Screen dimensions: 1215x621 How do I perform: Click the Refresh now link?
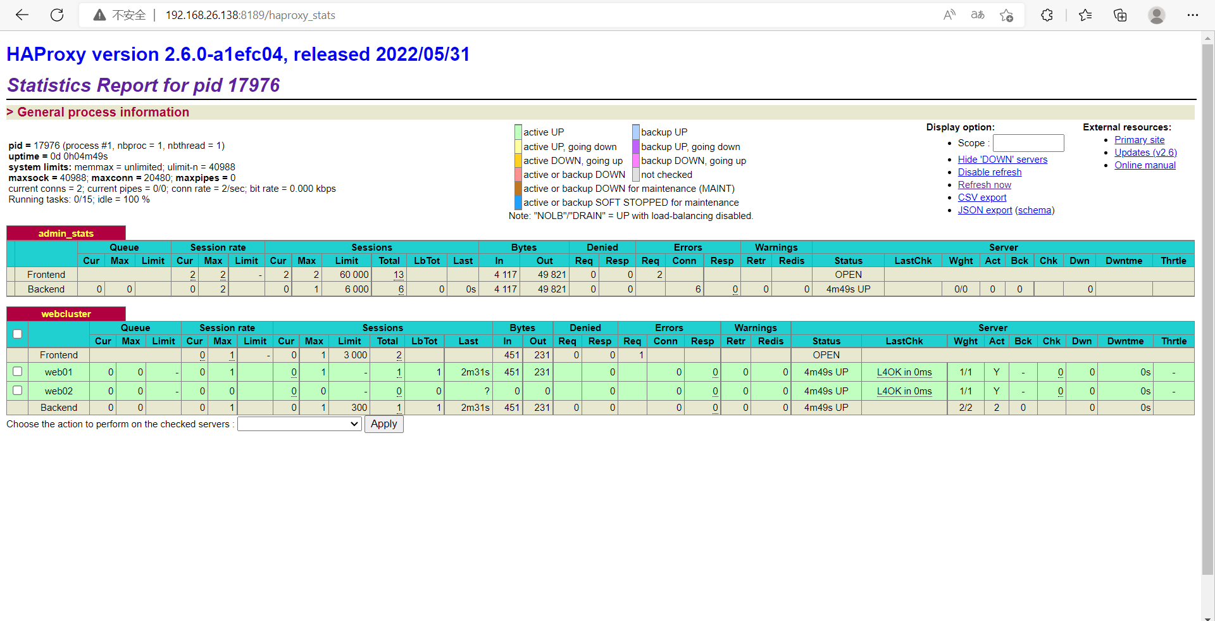tap(985, 185)
